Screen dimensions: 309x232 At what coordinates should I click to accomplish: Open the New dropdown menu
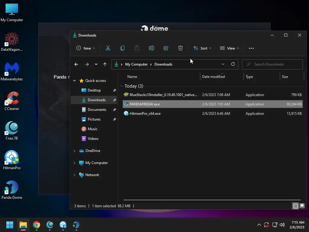tap(85, 48)
